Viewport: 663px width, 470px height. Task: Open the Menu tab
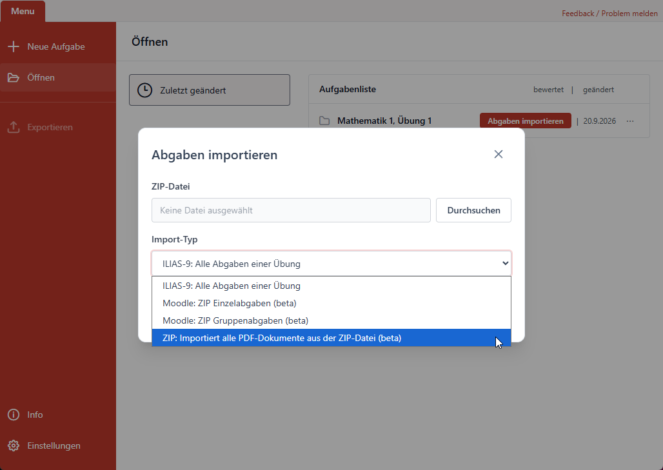(x=23, y=11)
